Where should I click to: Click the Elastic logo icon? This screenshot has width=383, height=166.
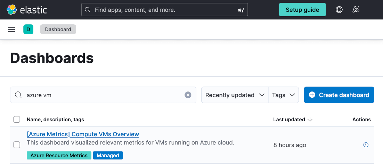[x=11, y=10]
